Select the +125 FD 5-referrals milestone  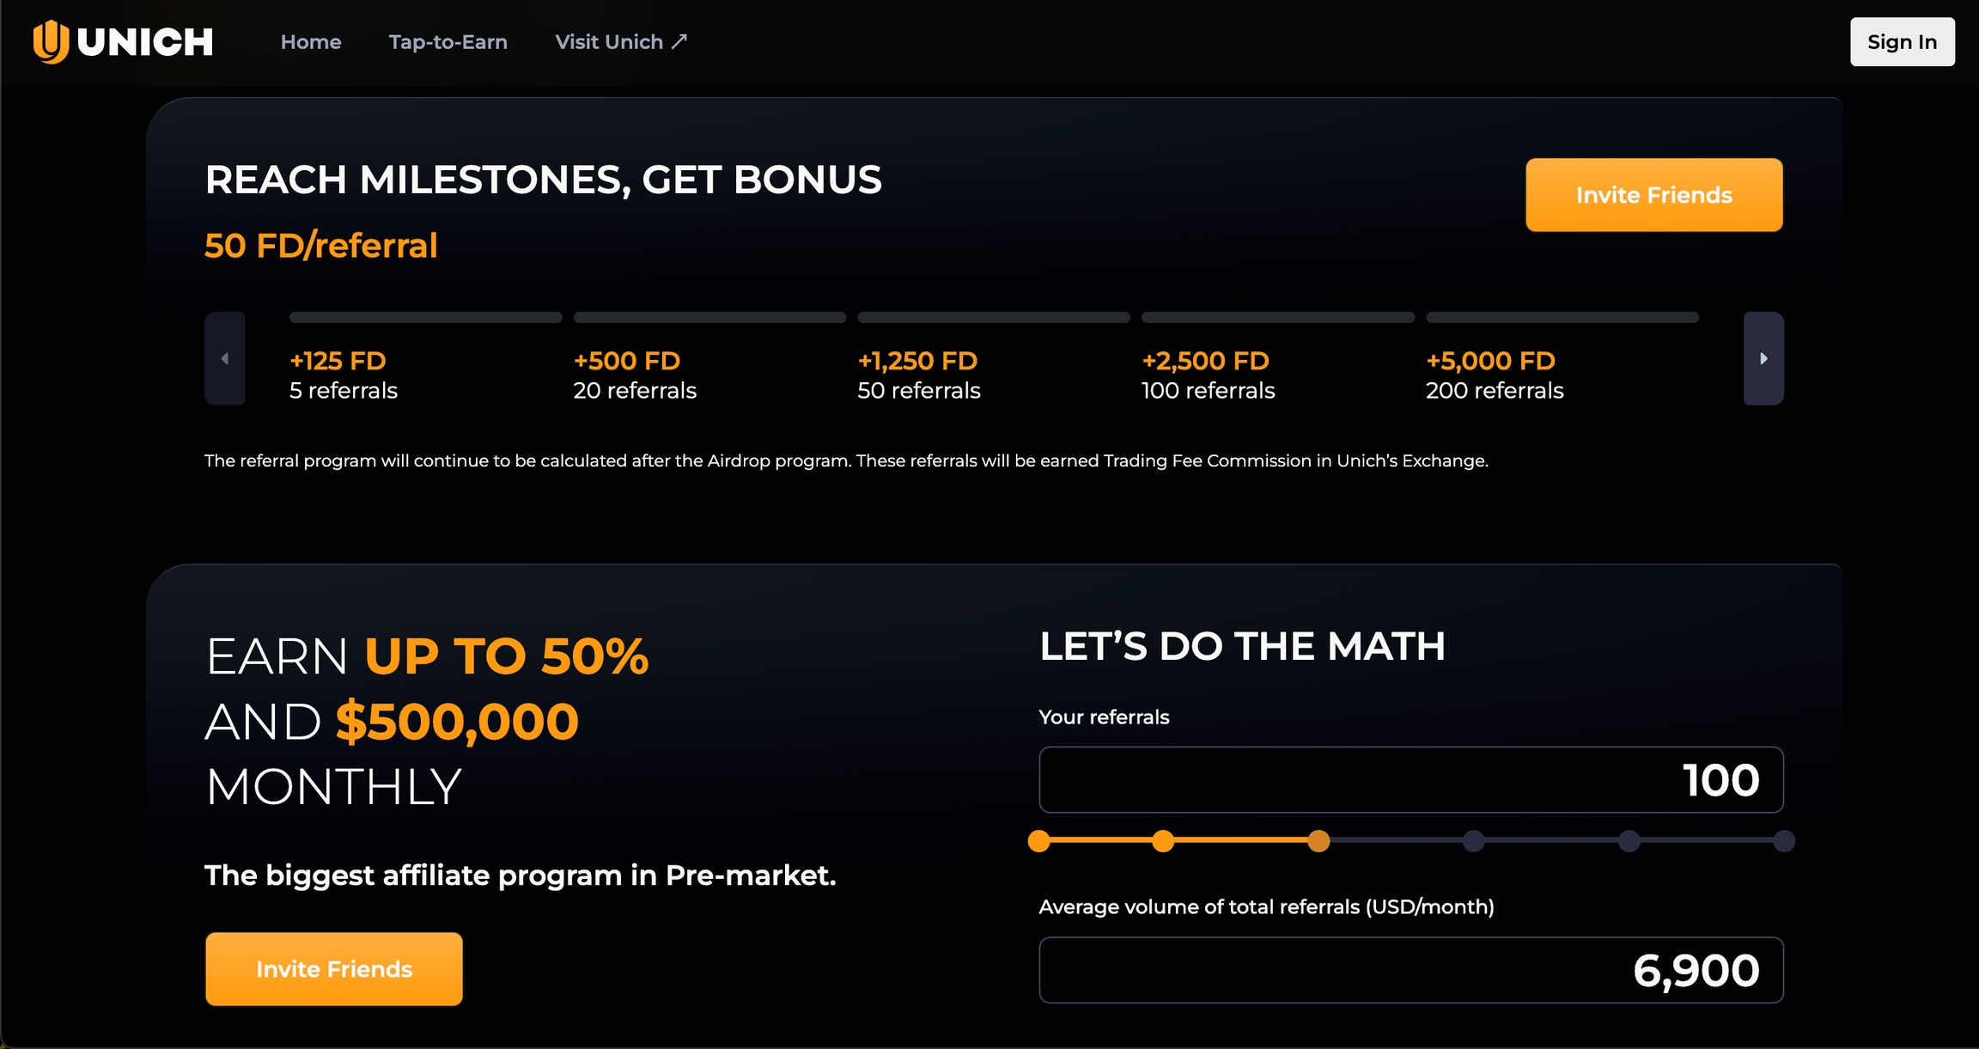point(344,375)
